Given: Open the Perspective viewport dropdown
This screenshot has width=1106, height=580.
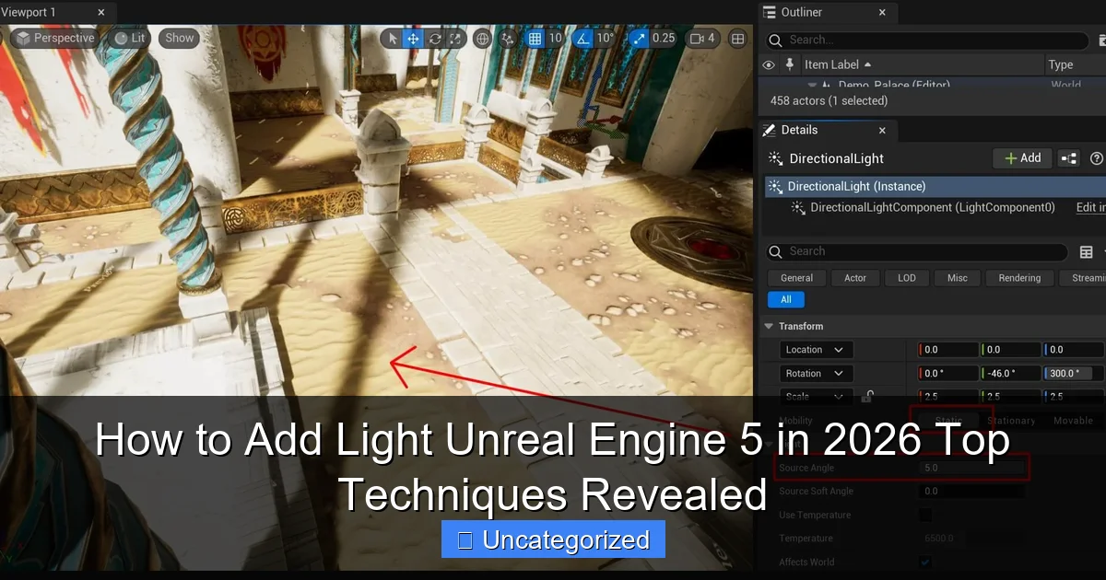Looking at the screenshot, I should [x=57, y=38].
